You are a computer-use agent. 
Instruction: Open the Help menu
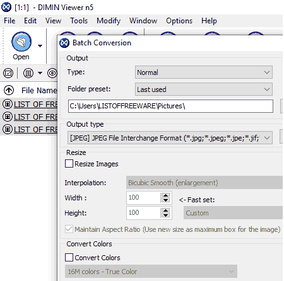tap(209, 21)
